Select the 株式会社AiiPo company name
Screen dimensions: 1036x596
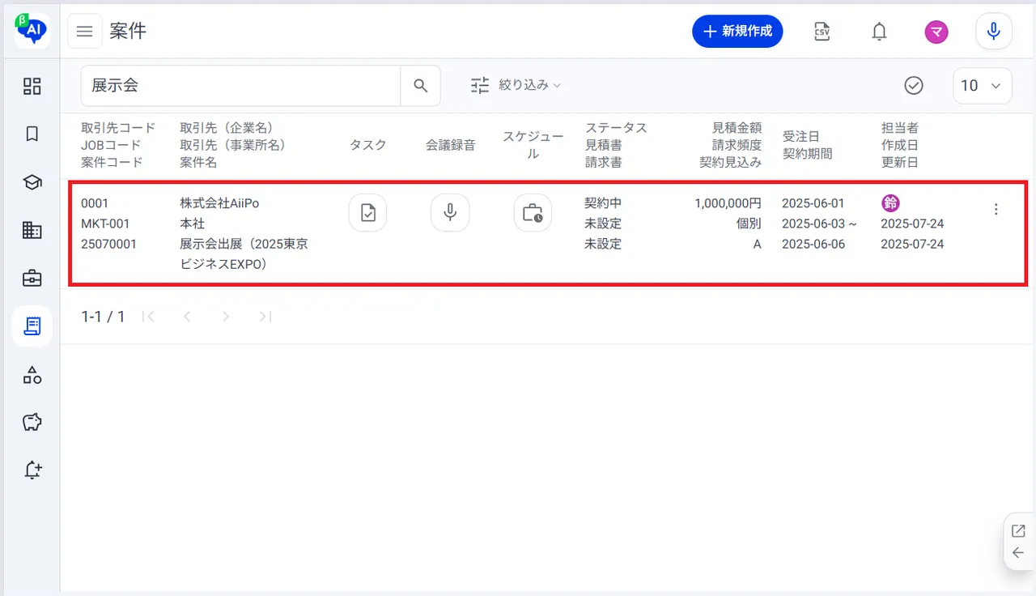coord(219,203)
